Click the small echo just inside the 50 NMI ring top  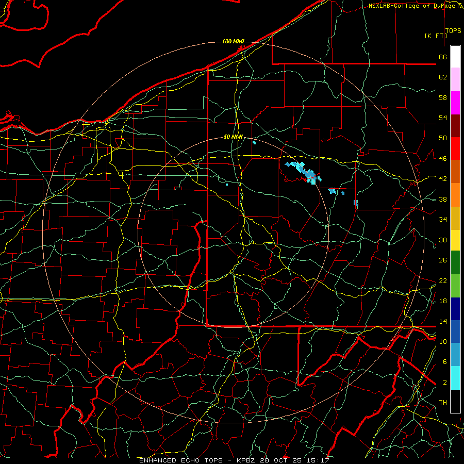click(254, 143)
